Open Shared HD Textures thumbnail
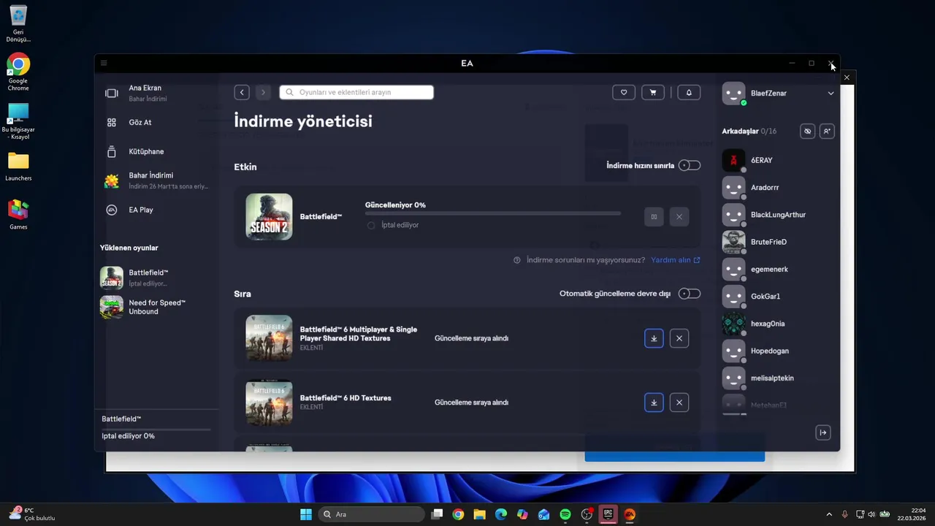This screenshot has height=526, width=935. (x=269, y=338)
